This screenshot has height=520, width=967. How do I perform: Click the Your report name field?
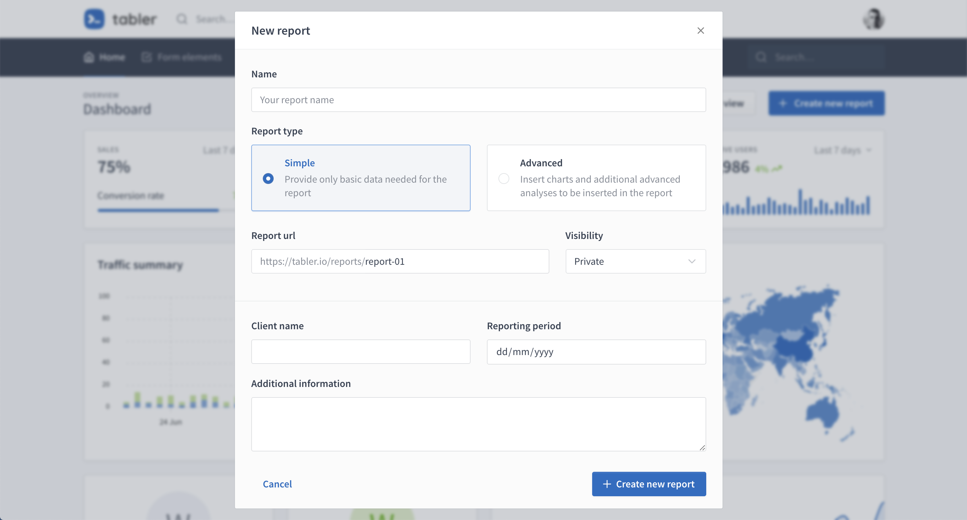tap(478, 100)
